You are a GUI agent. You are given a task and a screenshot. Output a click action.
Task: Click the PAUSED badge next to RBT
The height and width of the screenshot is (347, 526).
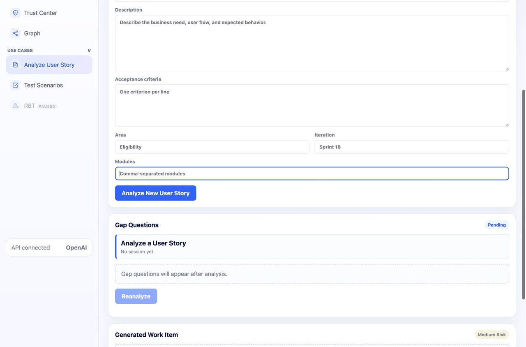pyautogui.click(x=47, y=106)
